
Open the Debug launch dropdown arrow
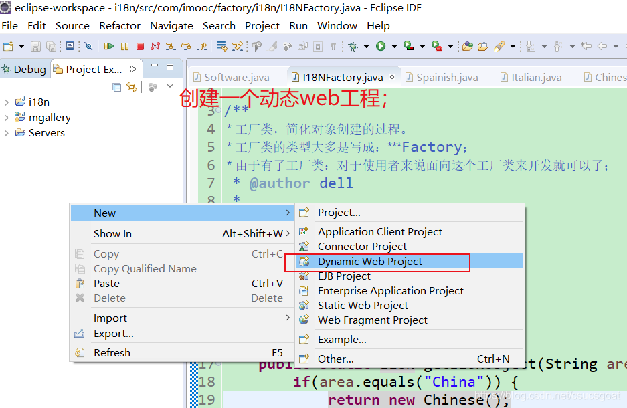point(366,46)
